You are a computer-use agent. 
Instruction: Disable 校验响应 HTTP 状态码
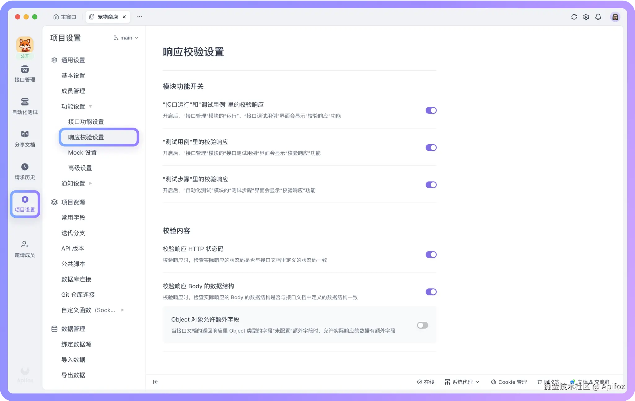(431, 255)
